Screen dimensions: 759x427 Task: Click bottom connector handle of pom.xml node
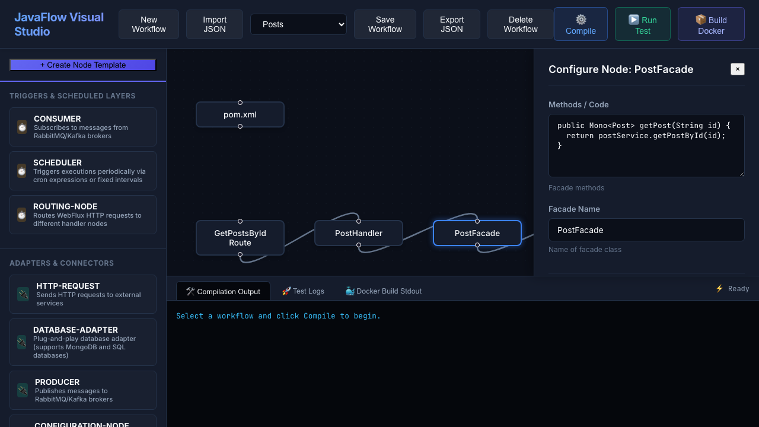(240, 126)
